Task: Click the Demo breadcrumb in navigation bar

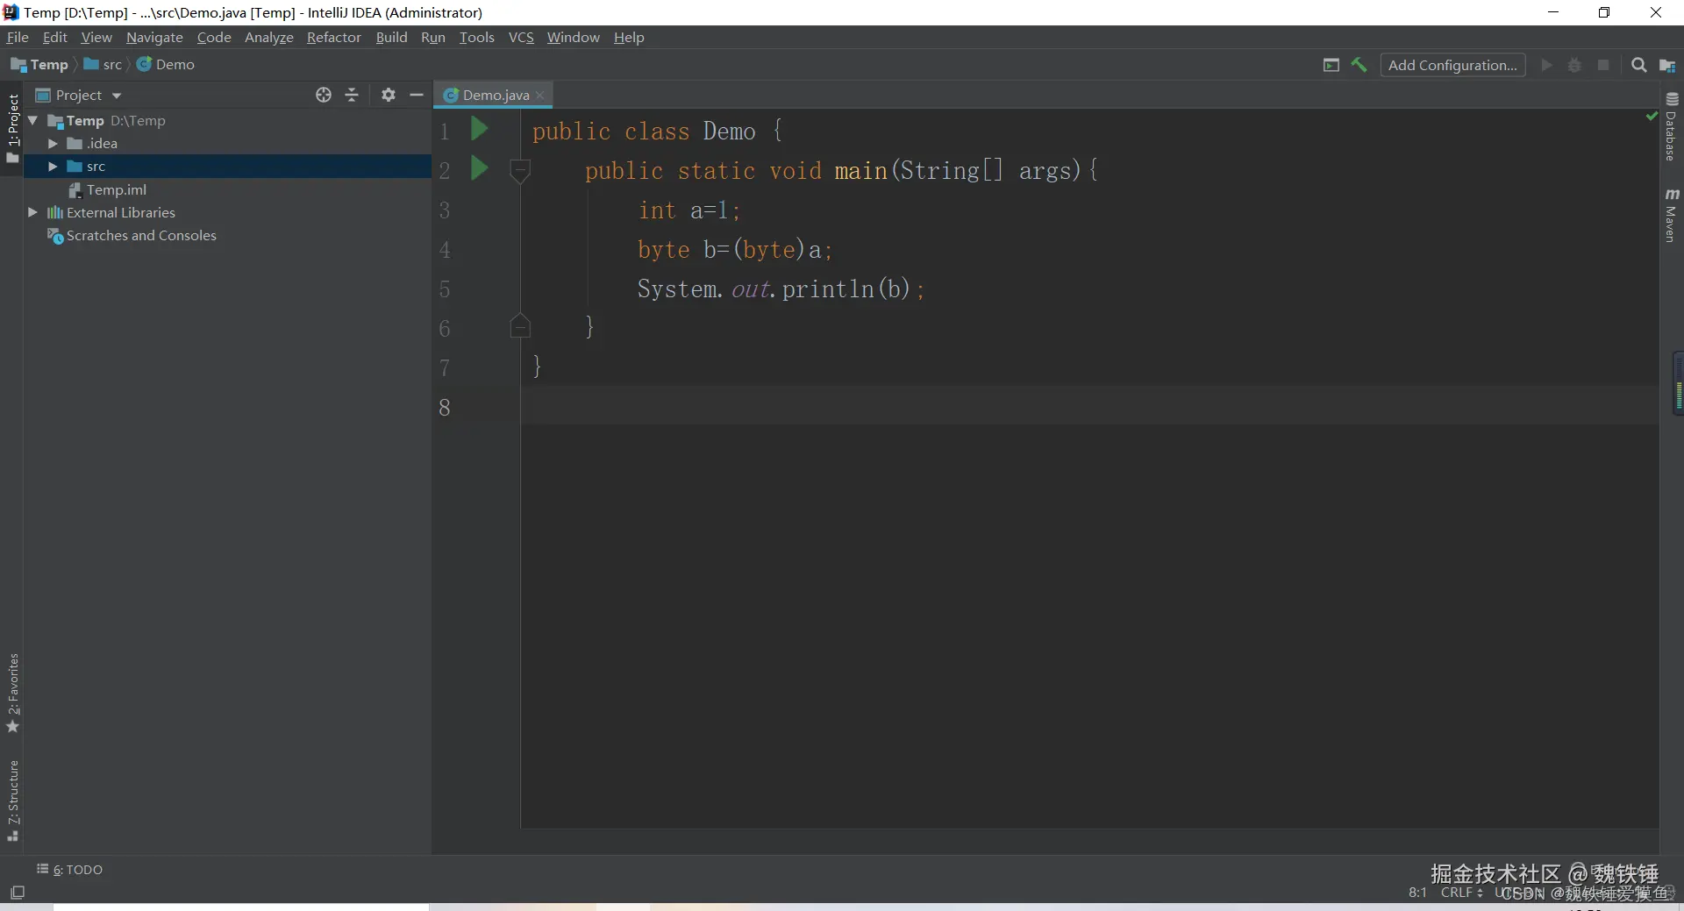Action: point(167,65)
